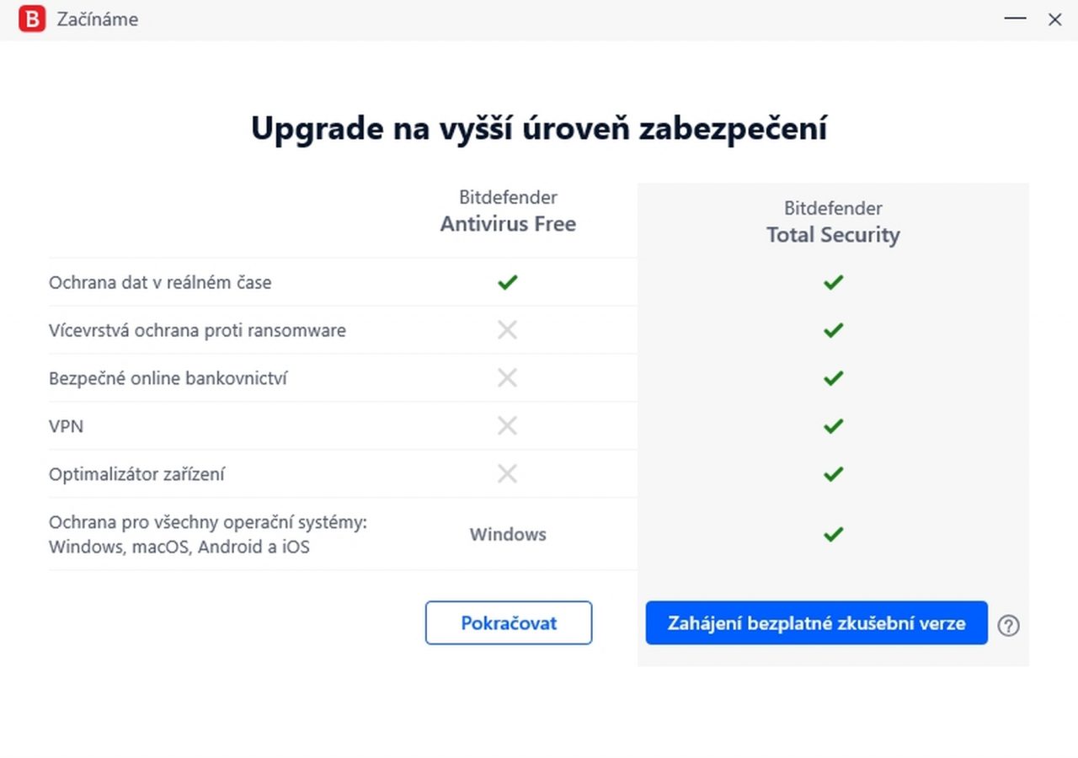Click the Bitdefender Antivirus Free column header

(508, 211)
